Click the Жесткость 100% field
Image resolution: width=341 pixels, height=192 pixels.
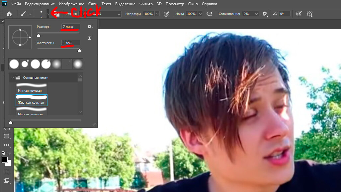(70, 43)
